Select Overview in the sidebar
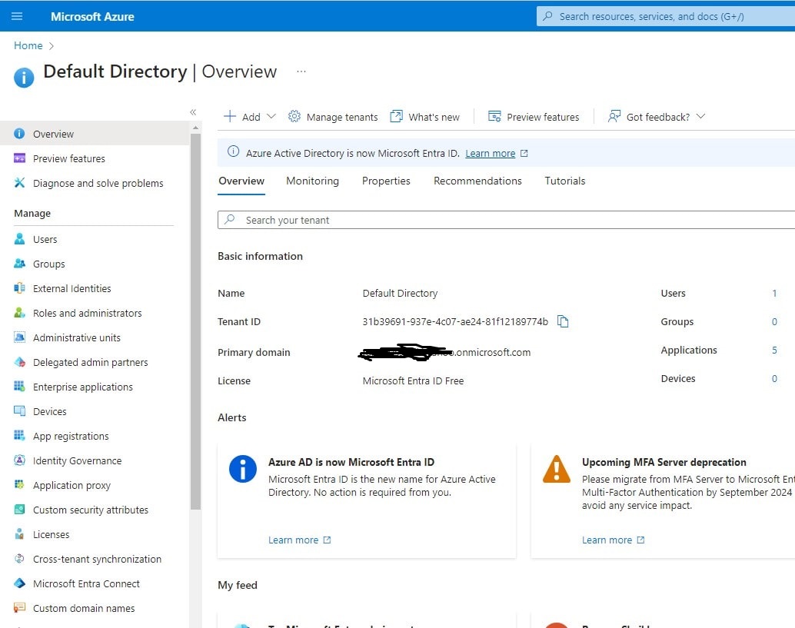The width and height of the screenshot is (795, 628). [95, 134]
